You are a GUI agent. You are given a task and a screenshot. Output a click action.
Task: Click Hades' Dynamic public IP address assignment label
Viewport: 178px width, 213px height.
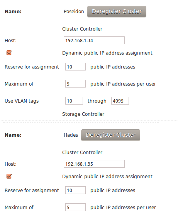(107, 177)
